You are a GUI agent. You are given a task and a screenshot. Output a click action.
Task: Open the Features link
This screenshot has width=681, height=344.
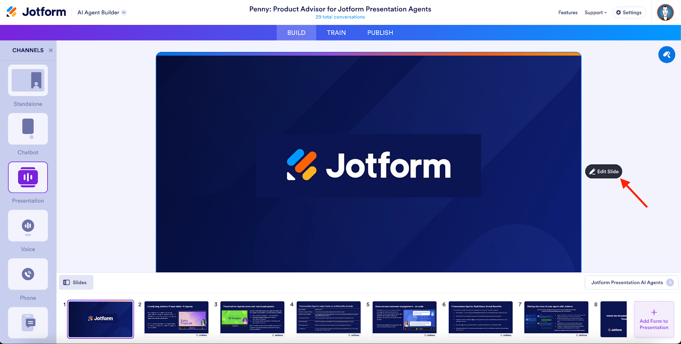pos(568,12)
